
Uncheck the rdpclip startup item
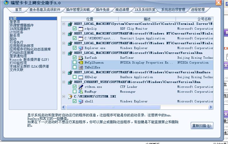[x=74, y=29]
